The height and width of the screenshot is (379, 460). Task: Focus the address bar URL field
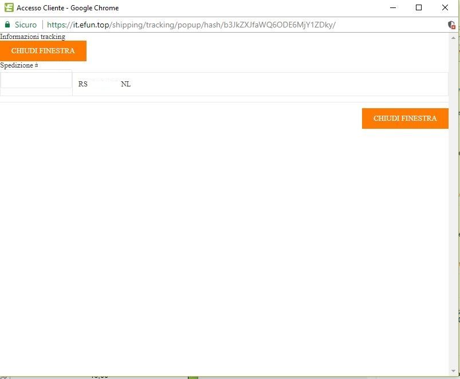coord(191,25)
